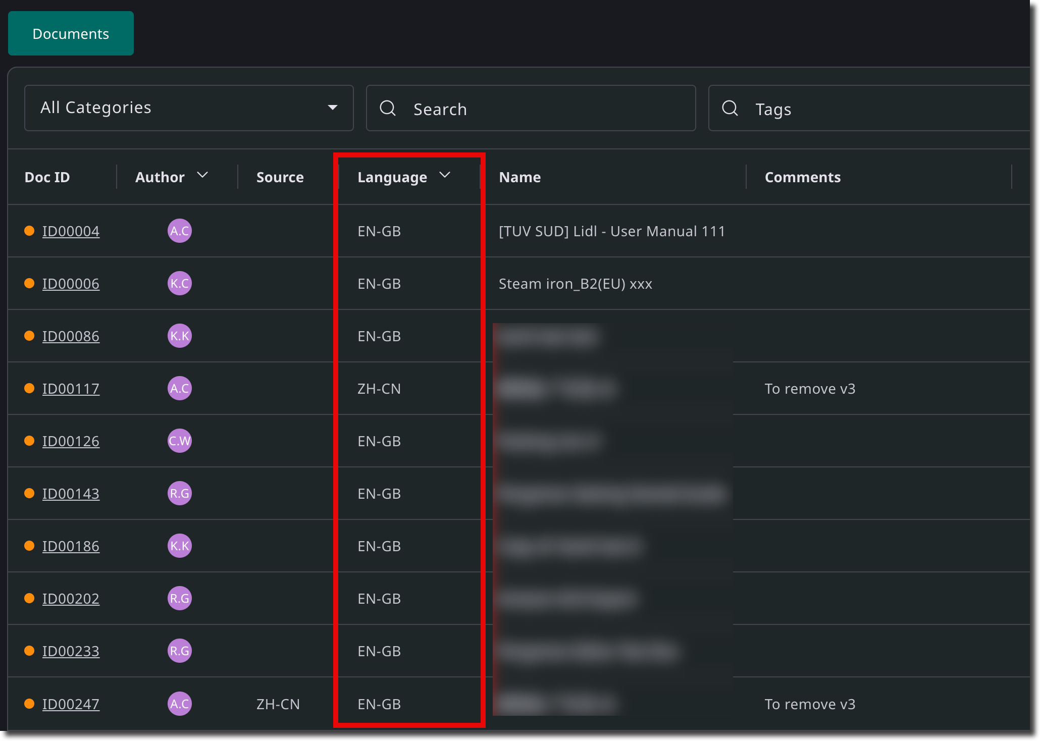Screen dimensions: 1040x741
Task: Open document ID00126
Action: point(71,441)
